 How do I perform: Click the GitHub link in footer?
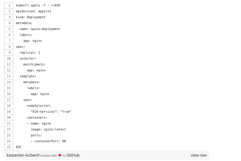pos(73,155)
